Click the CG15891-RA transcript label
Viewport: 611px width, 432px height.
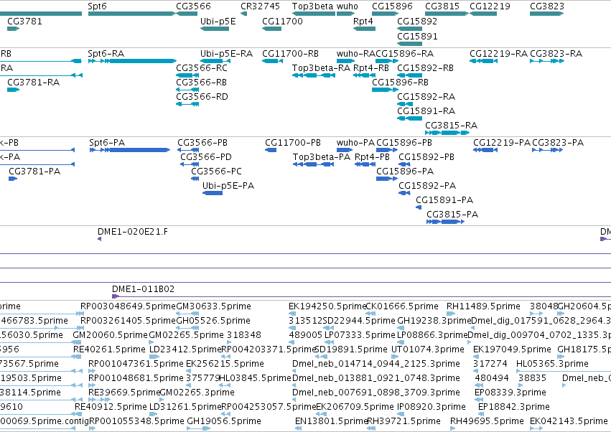[426, 111]
